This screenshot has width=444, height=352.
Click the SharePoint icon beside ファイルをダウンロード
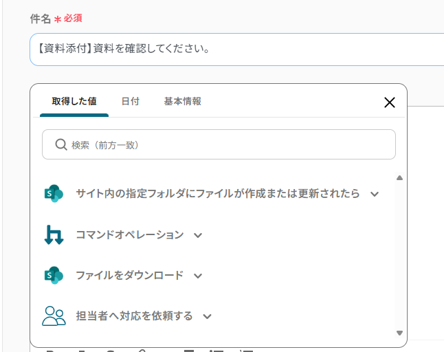pos(53,276)
